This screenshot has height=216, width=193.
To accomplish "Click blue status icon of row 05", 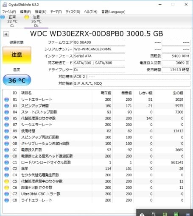I will click(x=6, y=119).
